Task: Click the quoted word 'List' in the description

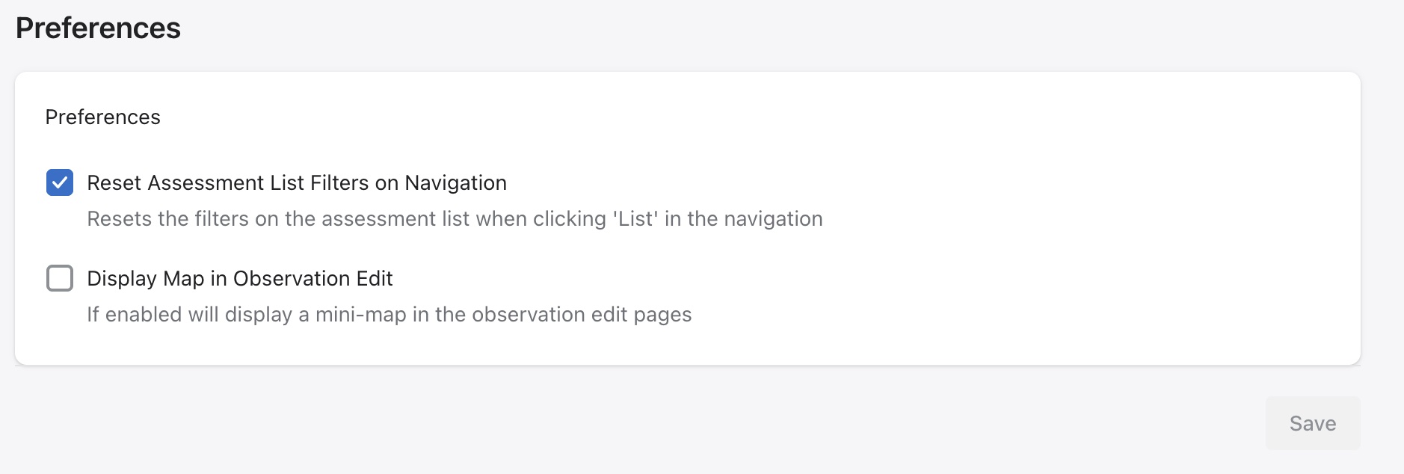Action: click(635, 219)
